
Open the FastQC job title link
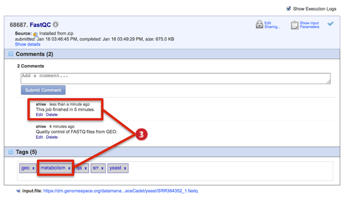pos(40,25)
